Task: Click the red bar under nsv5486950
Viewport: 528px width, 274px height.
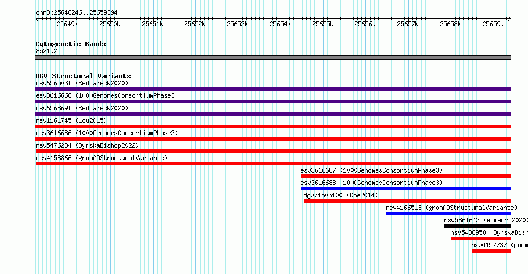Action: tap(481, 238)
